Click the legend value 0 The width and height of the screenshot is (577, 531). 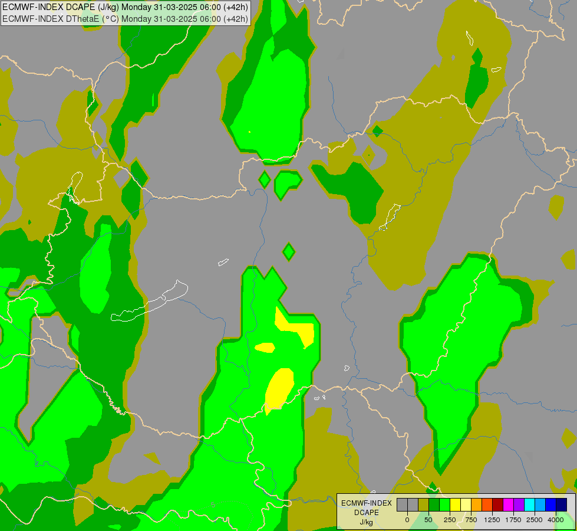click(407, 520)
